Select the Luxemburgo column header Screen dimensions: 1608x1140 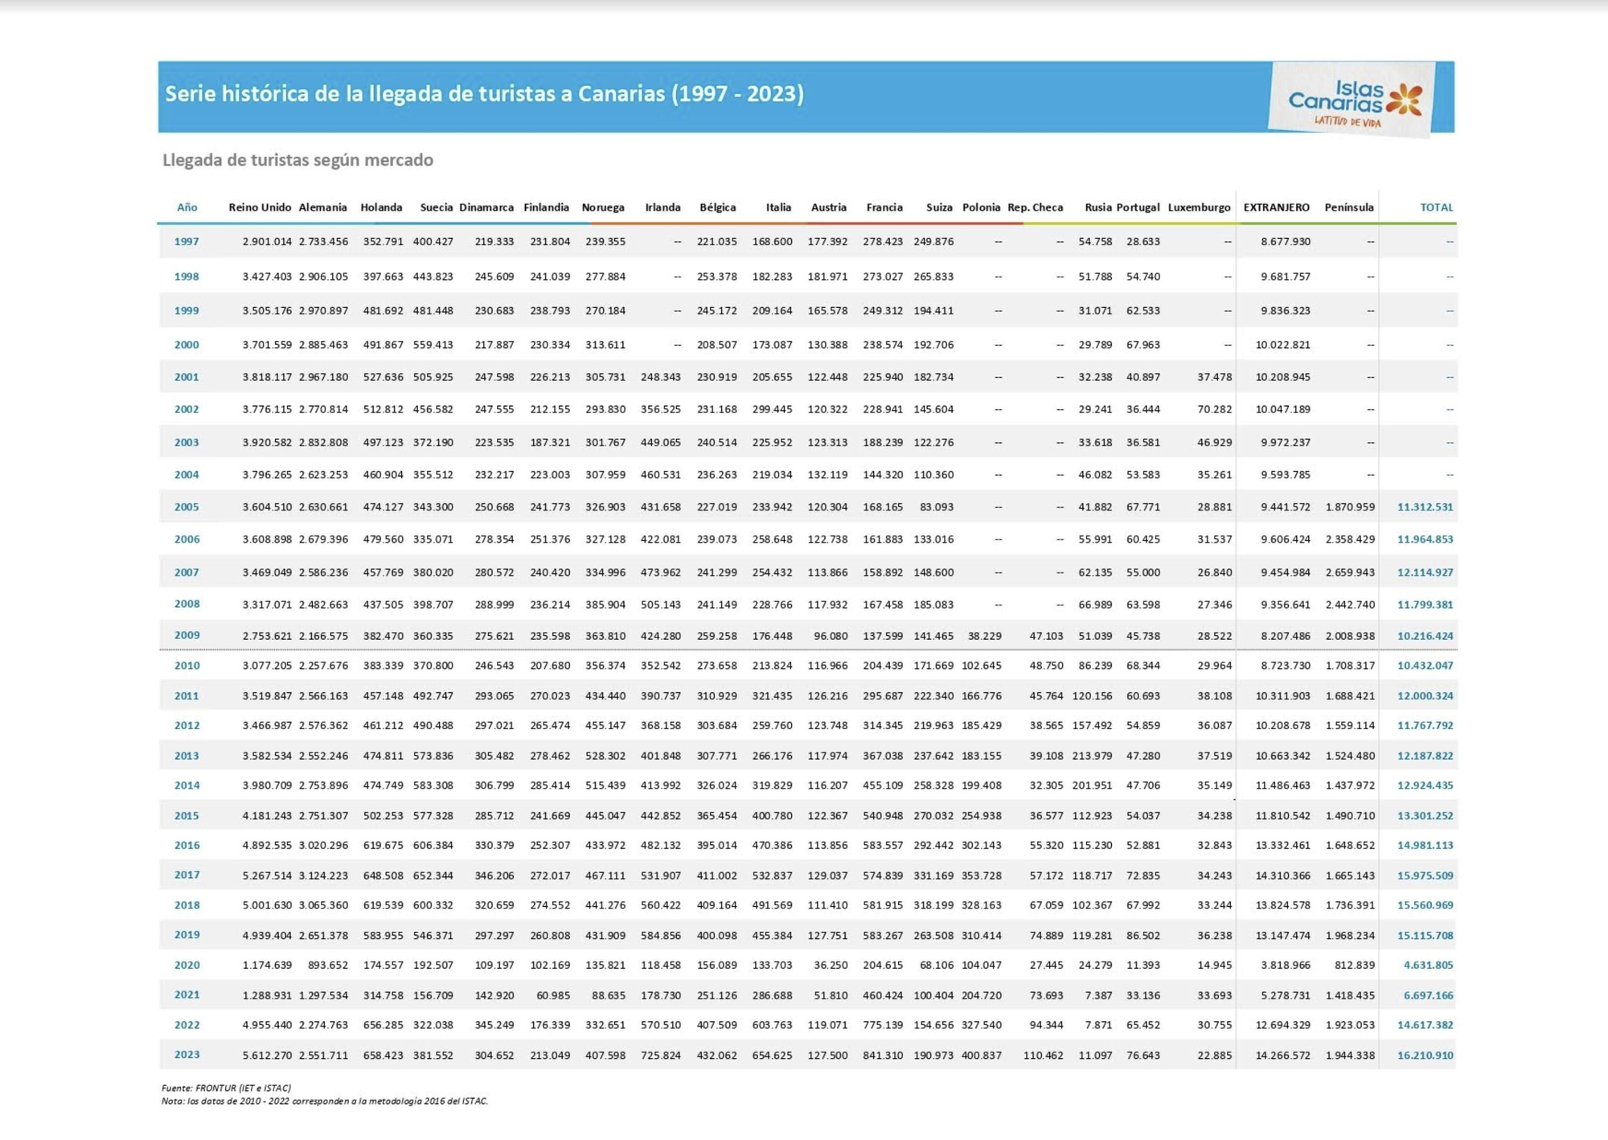pos(1199,207)
